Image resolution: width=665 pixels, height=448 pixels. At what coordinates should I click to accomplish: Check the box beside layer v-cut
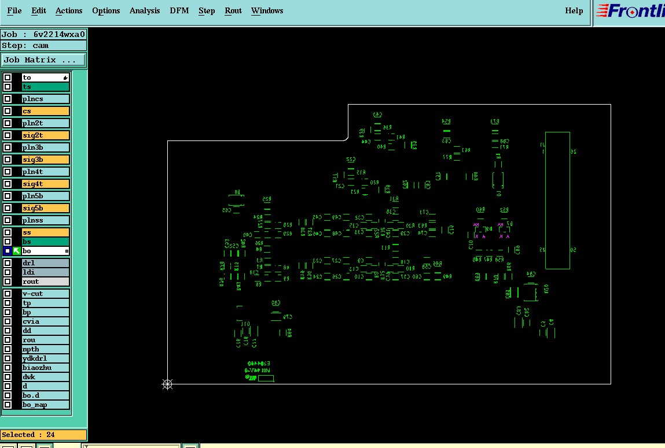tap(7, 294)
